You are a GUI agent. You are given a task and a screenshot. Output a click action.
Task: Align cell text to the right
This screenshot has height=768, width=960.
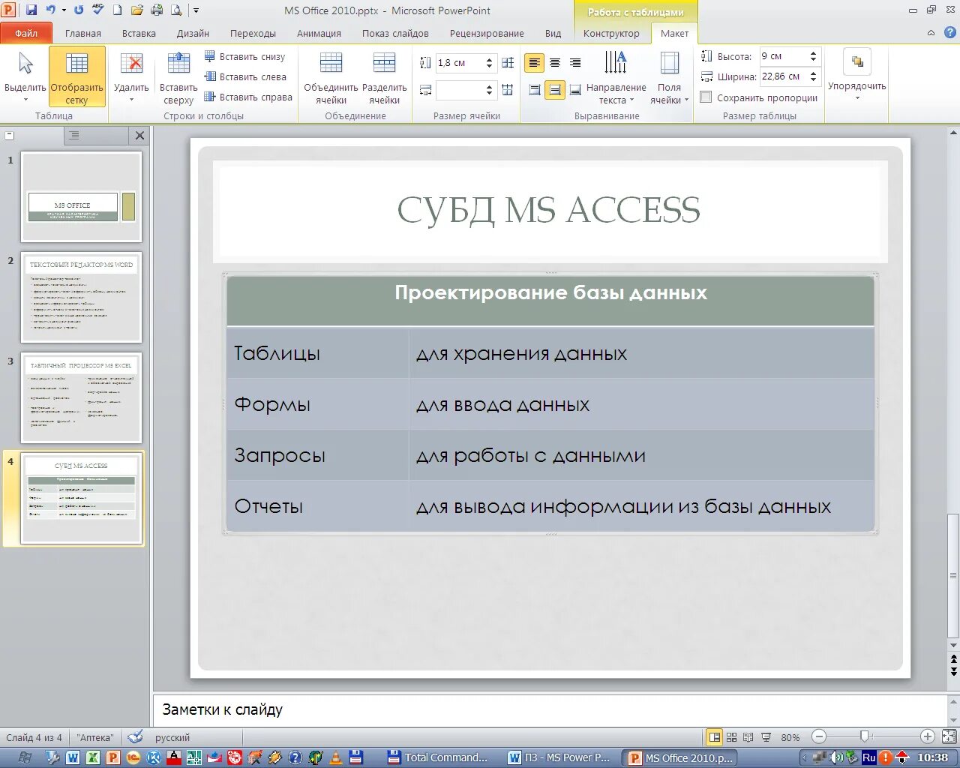(575, 63)
